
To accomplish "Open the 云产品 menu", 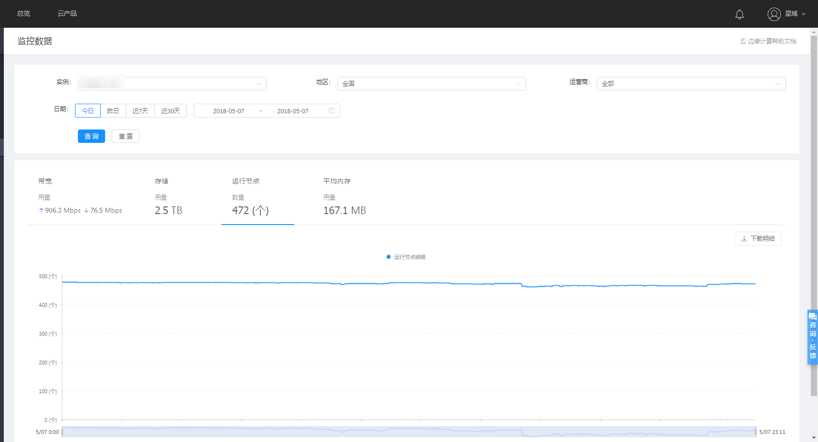I will point(67,14).
